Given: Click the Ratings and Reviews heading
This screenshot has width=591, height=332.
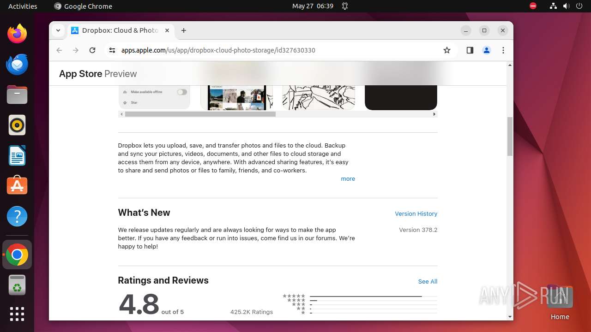Looking at the screenshot, I should tap(163, 280).
